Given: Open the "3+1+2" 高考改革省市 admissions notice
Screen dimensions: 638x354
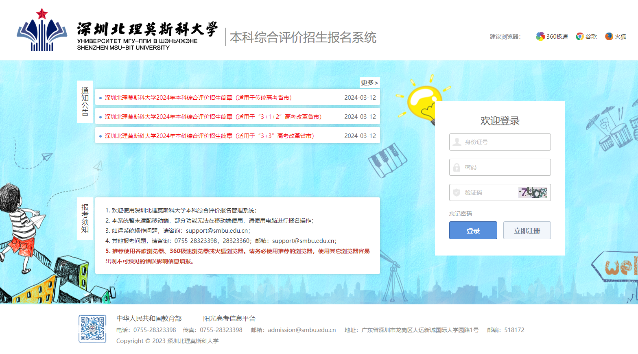Looking at the screenshot, I should (213, 117).
